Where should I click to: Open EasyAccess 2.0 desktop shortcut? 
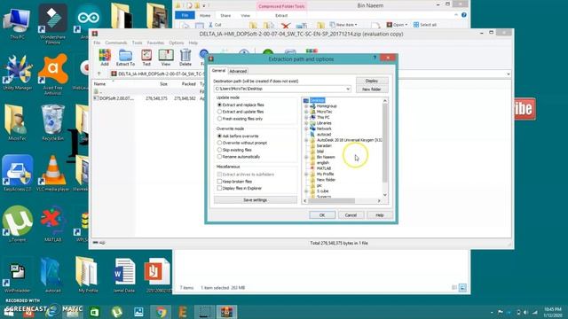pyautogui.click(x=18, y=173)
